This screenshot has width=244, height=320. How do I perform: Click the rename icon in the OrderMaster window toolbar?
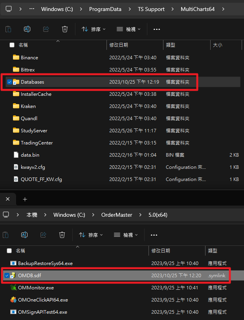click(24, 235)
